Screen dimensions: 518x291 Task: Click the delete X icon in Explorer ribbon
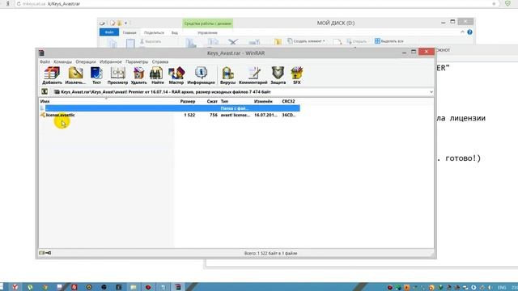(233, 41)
